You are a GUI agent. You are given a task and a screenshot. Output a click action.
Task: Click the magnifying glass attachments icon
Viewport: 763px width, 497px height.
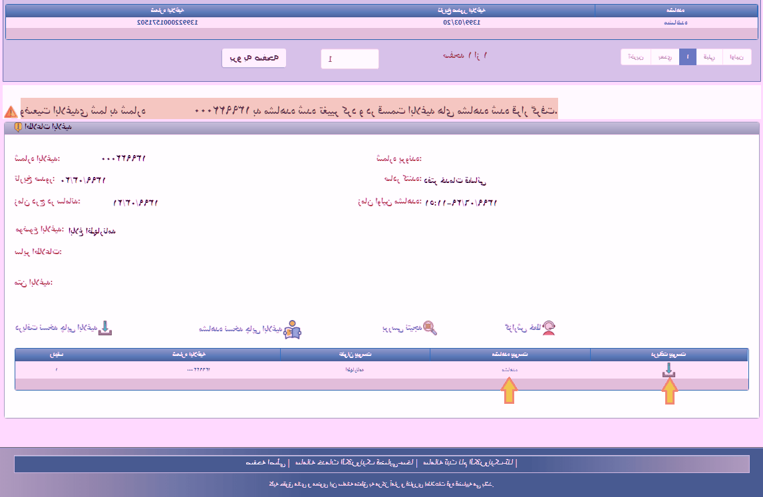430,328
